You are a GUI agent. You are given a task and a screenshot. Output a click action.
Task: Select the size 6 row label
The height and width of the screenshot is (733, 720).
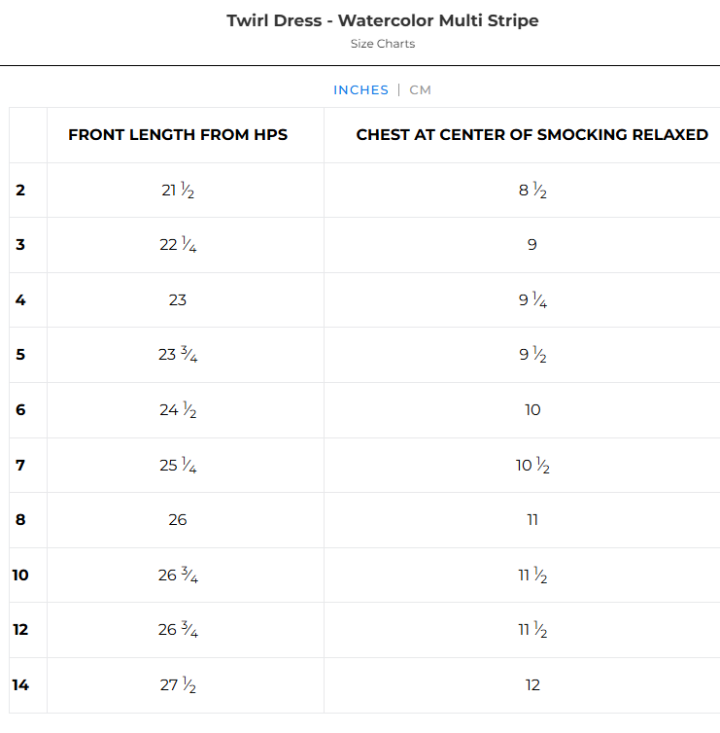[20, 410]
